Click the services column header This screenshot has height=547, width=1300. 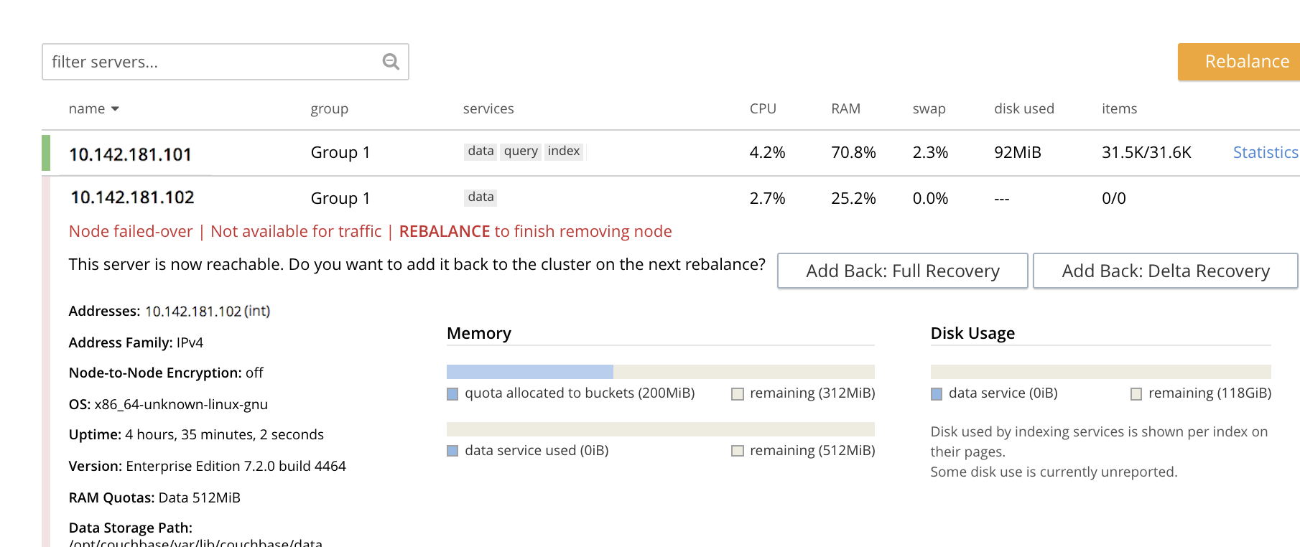point(488,109)
